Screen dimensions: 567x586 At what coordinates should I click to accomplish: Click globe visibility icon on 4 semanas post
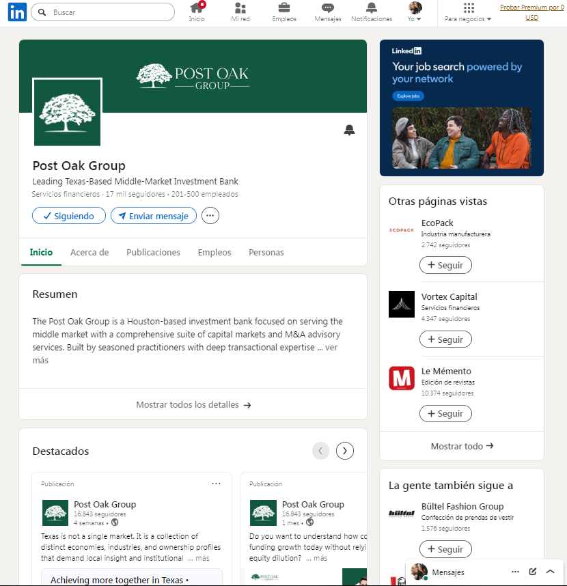point(115,522)
